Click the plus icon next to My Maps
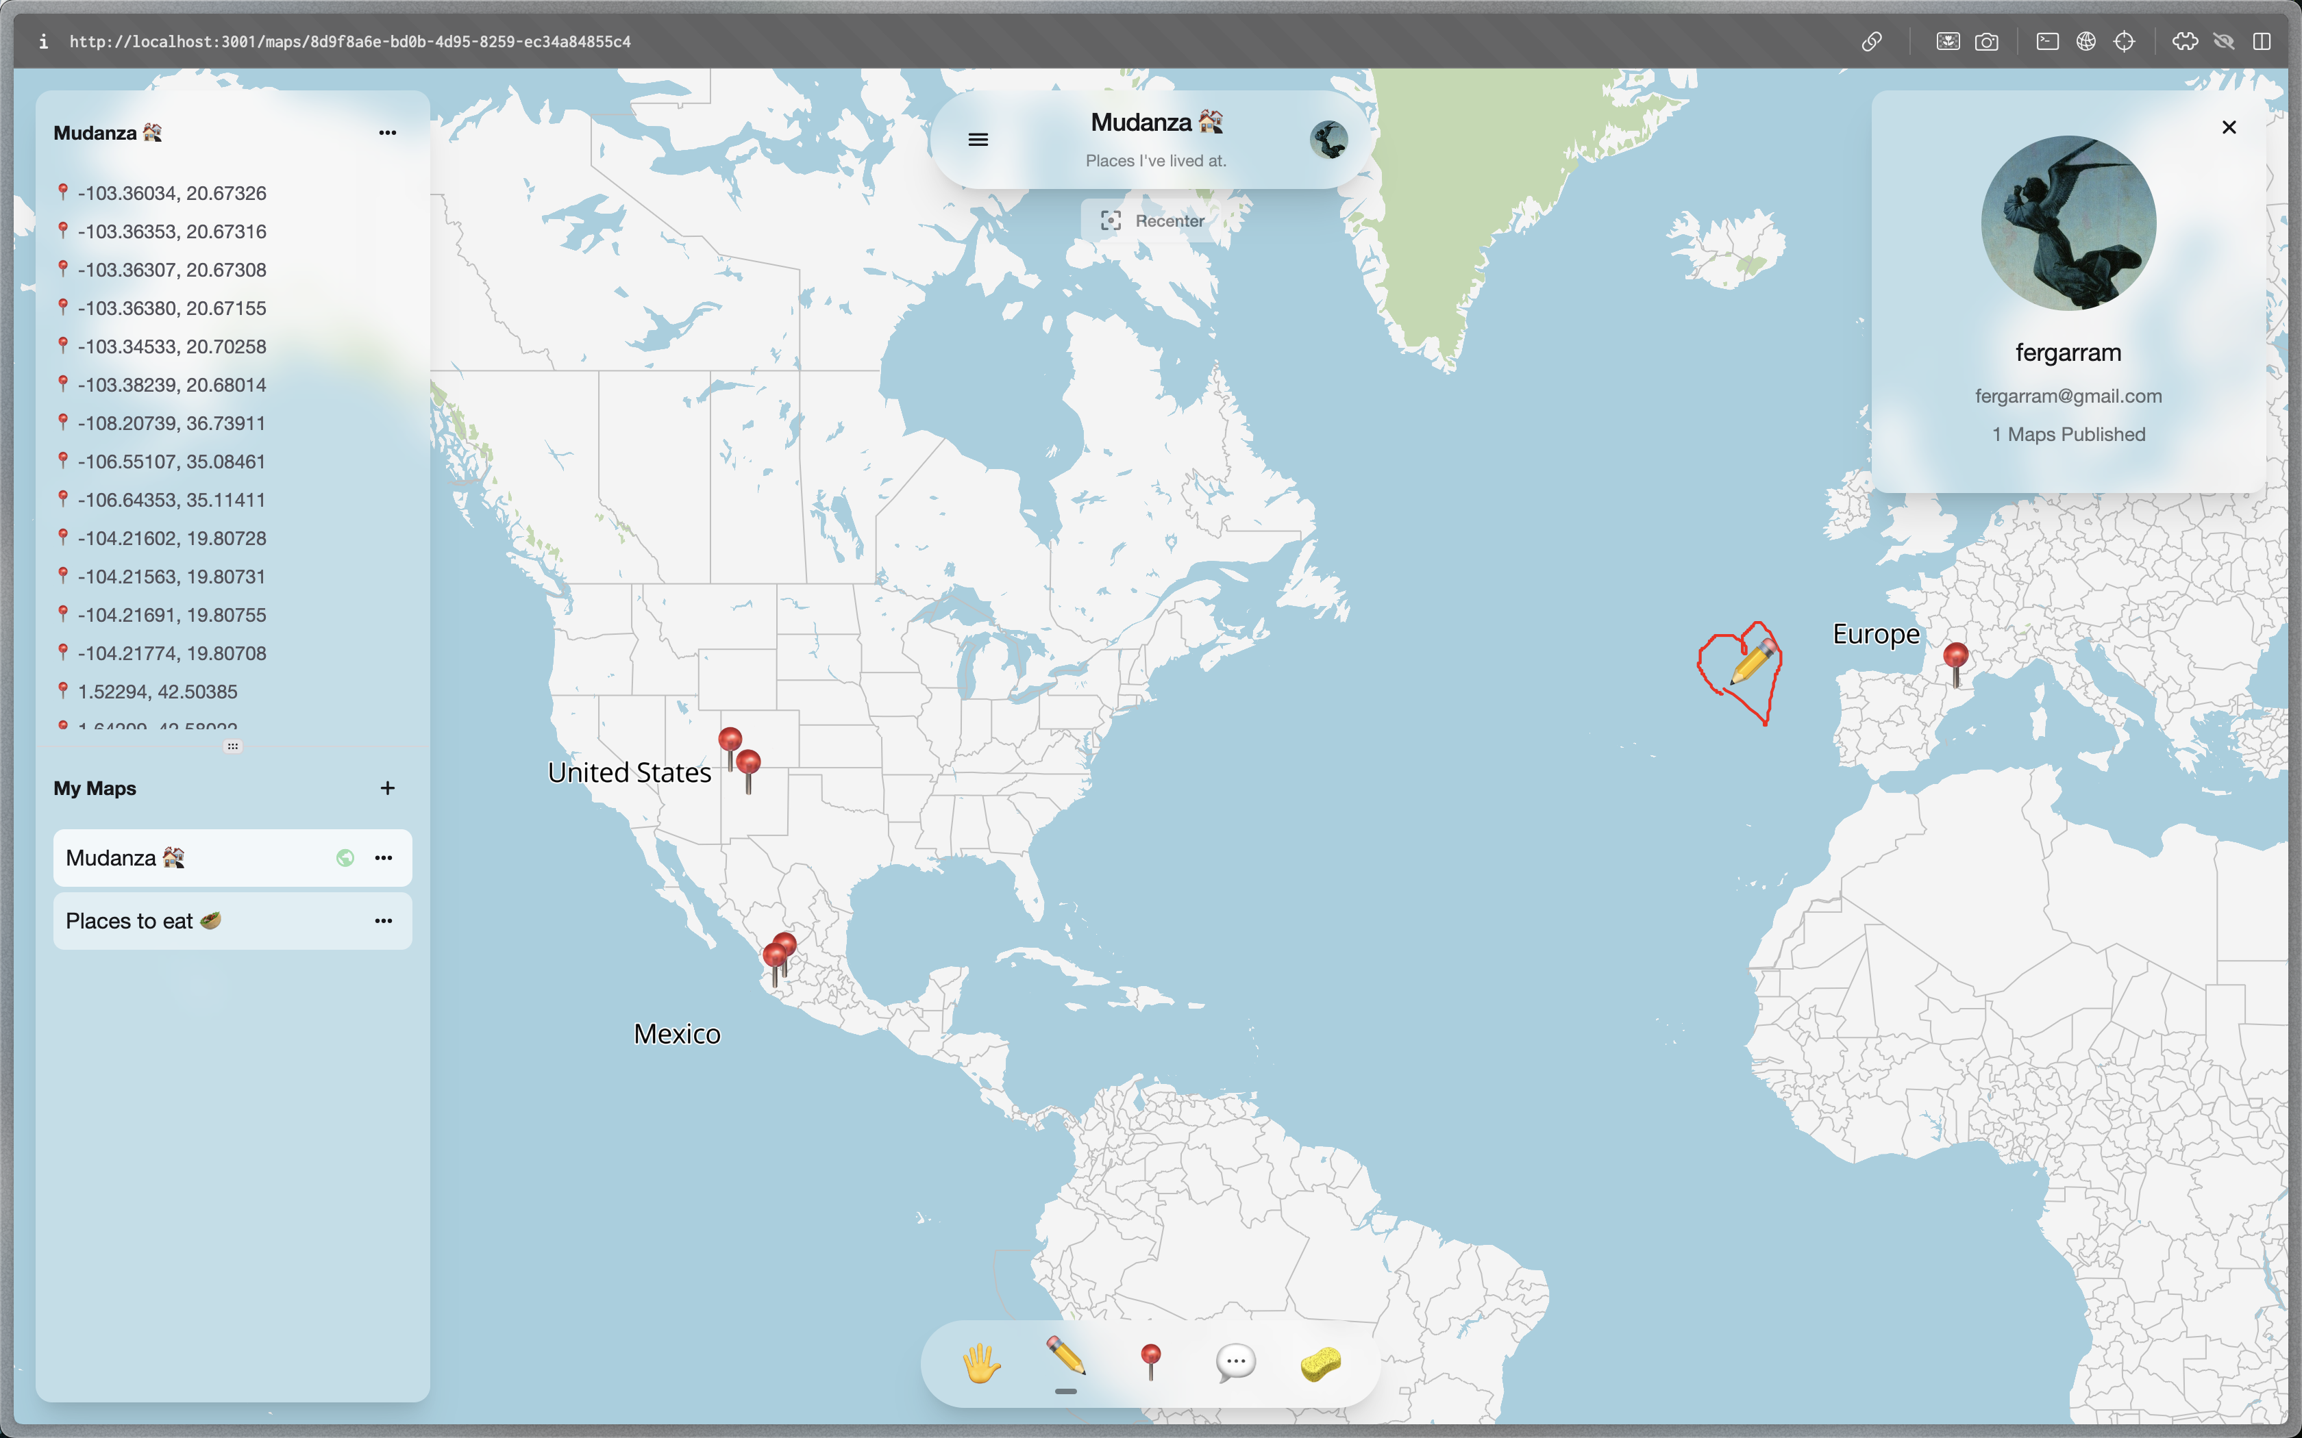The image size is (2302, 1438). [x=387, y=787]
